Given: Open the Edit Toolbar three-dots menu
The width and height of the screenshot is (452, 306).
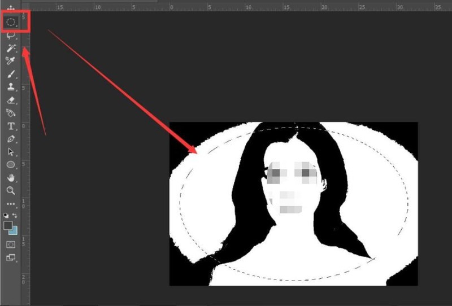Looking at the screenshot, I should [x=11, y=204].
